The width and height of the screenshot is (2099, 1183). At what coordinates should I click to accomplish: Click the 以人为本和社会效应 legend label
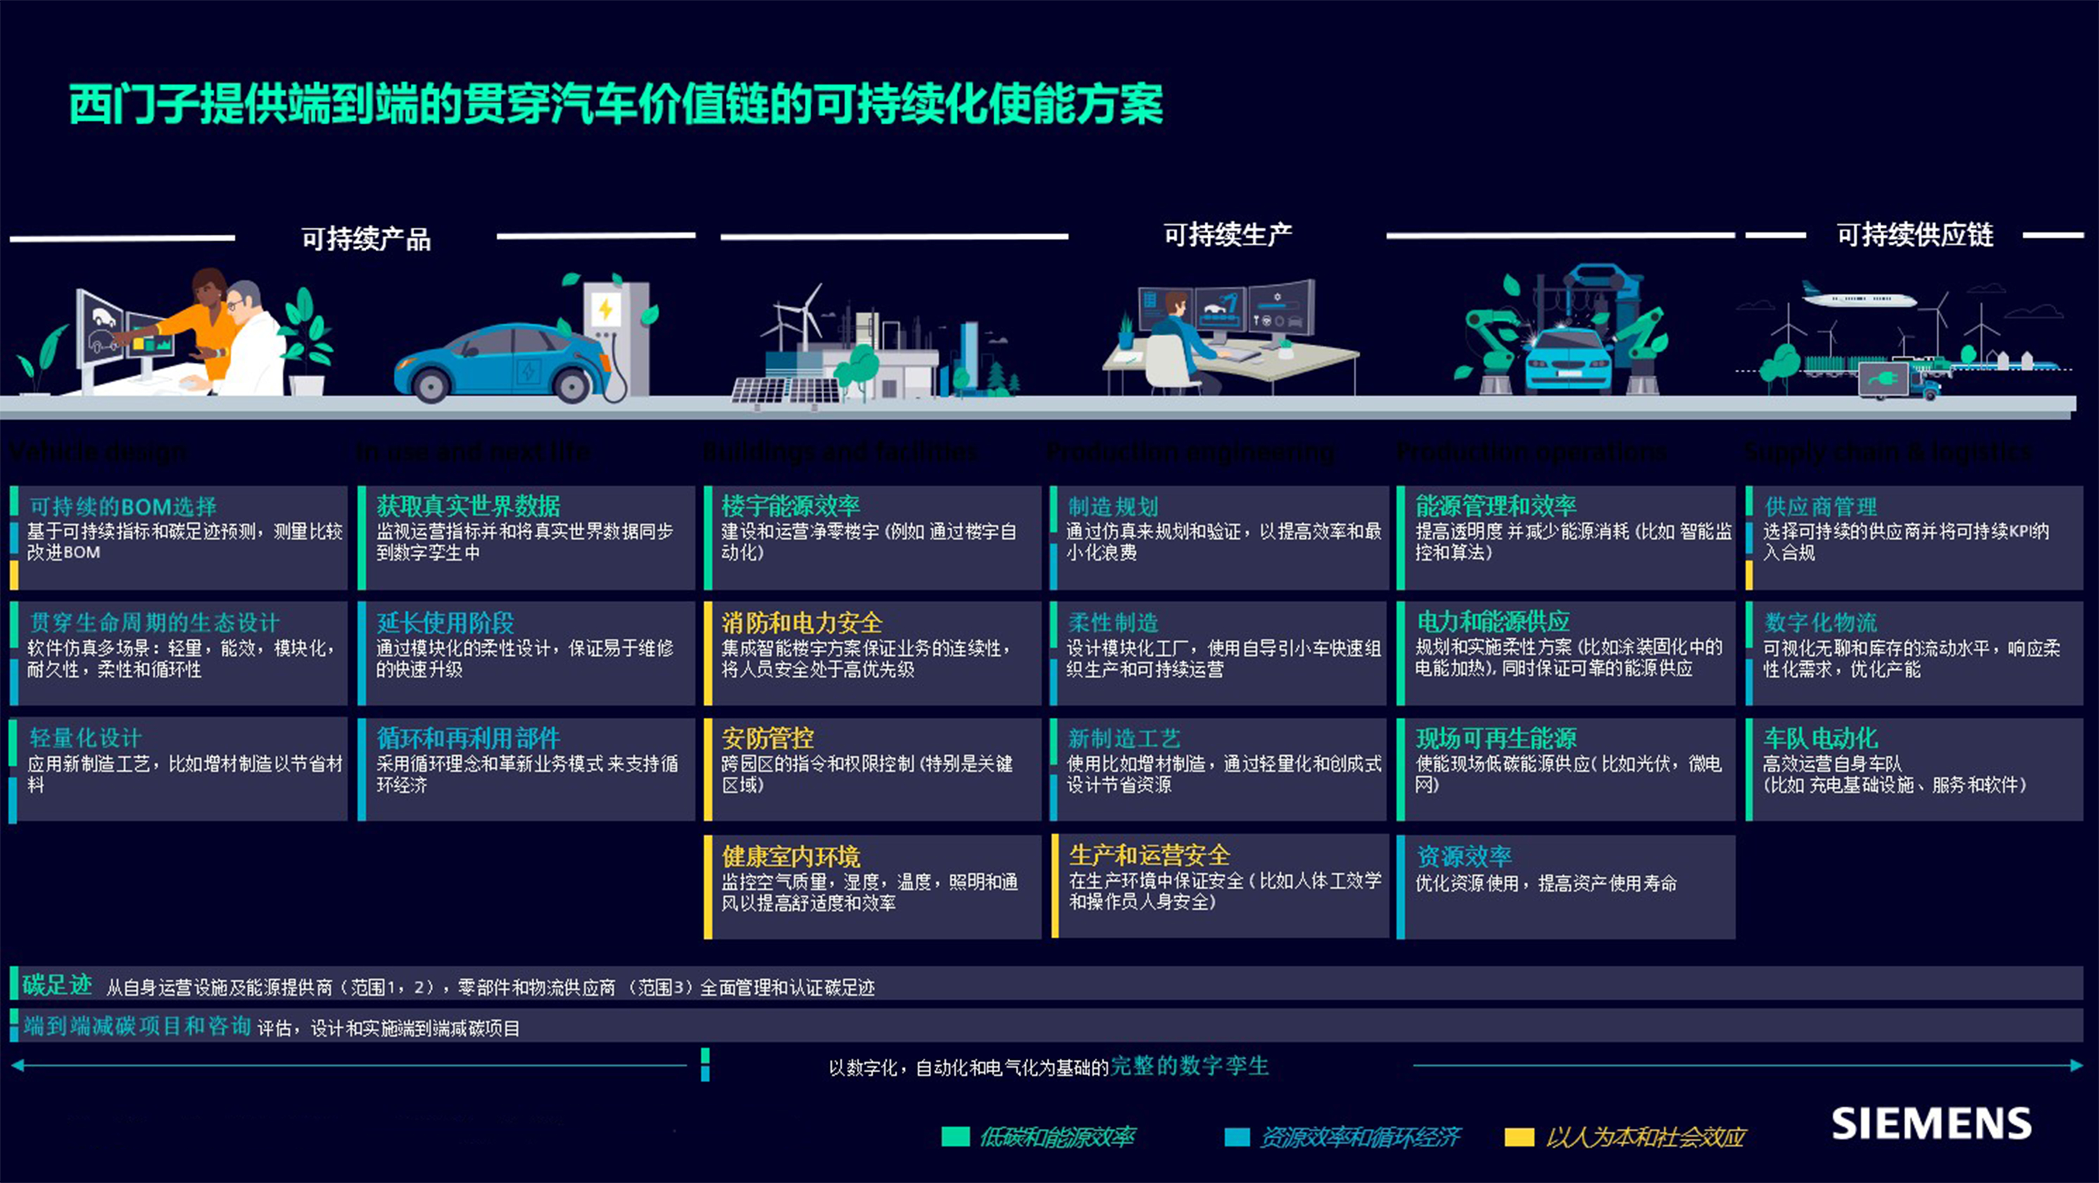pyautogui.click(x=1645, y=1137)
